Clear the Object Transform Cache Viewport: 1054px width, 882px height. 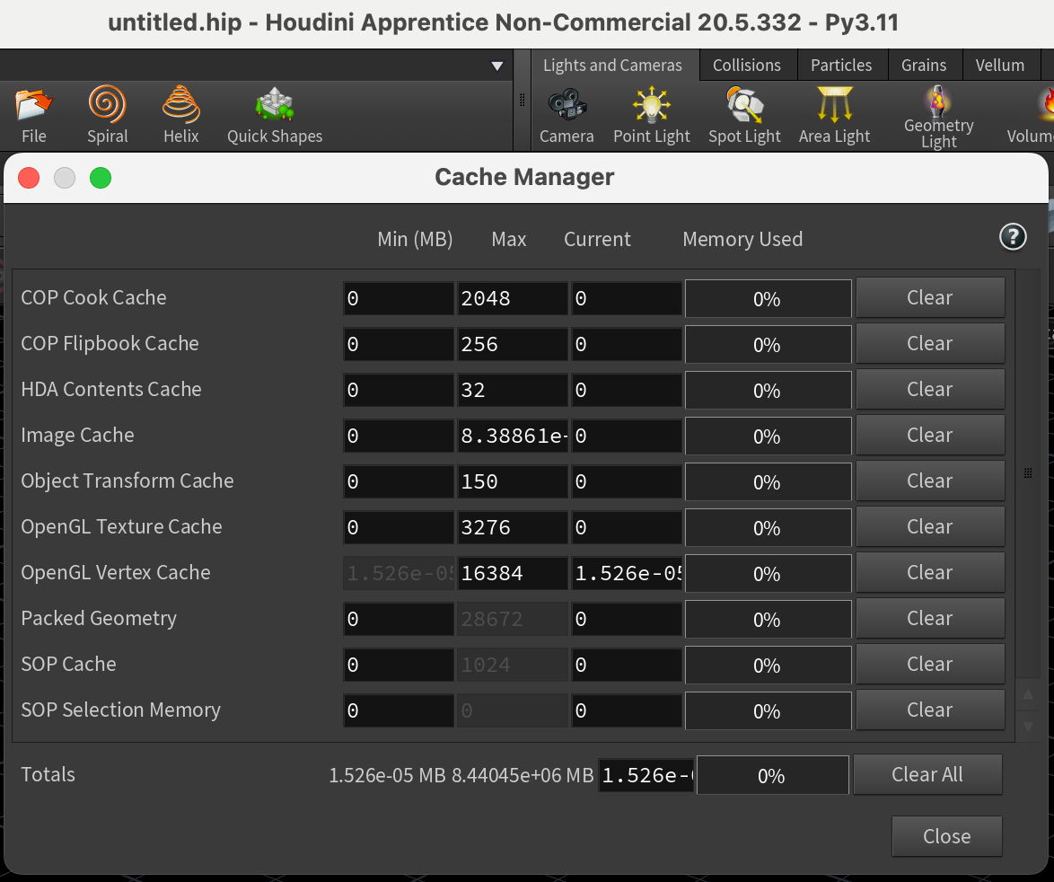(929, 481)
